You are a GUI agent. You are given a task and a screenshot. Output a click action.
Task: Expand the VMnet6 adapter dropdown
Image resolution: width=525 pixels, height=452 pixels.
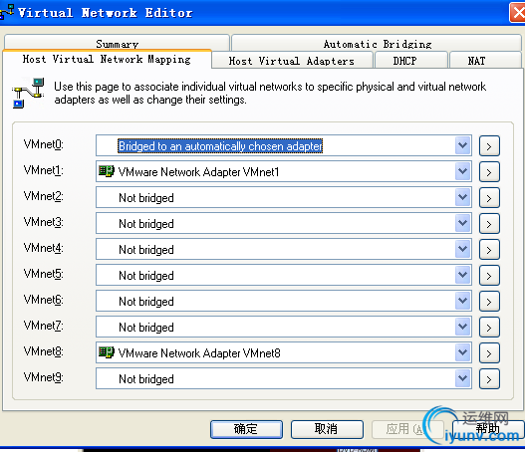click(x=462, y=301)
